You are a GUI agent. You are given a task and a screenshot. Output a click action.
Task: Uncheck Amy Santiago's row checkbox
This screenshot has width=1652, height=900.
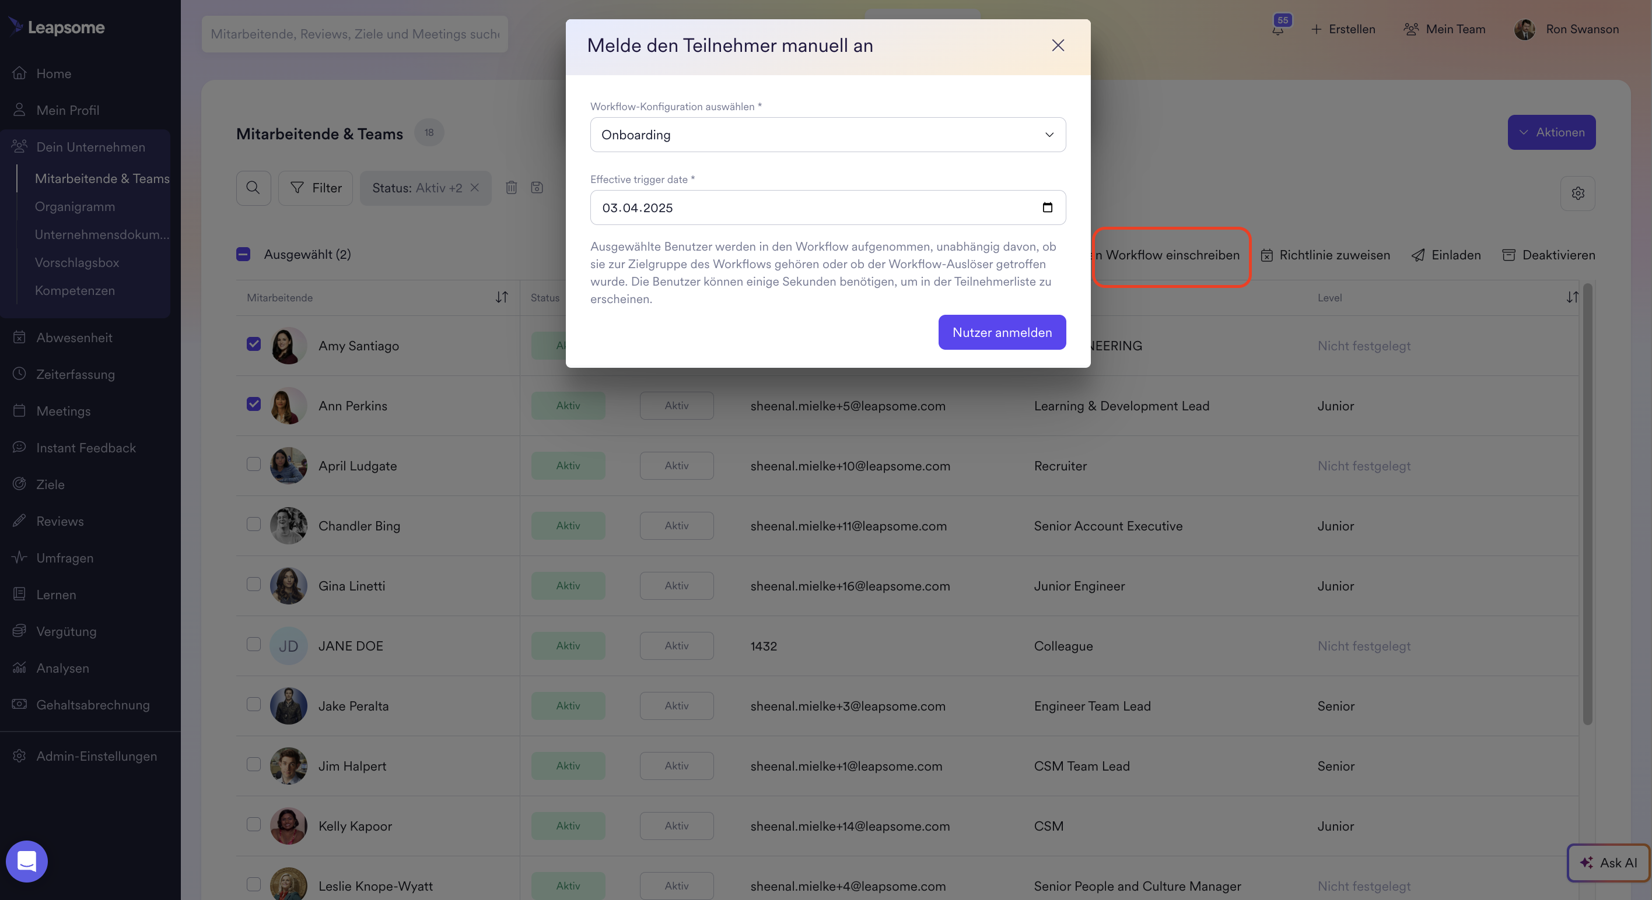coord(253,344)
